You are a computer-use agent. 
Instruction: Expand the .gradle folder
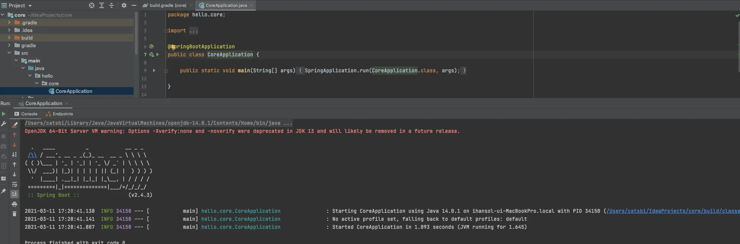coord(9,22)
